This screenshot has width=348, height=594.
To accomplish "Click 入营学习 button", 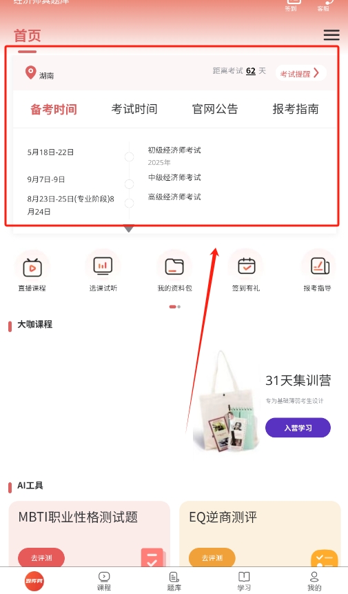I will (x=298, y=428).
